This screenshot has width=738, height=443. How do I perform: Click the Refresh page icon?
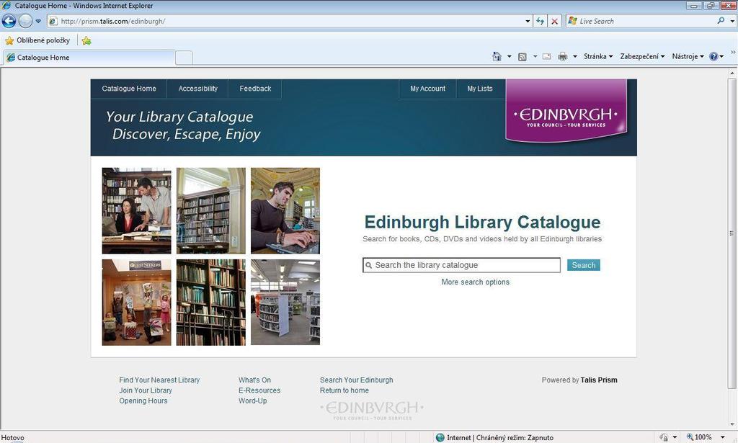click(541, 21)
